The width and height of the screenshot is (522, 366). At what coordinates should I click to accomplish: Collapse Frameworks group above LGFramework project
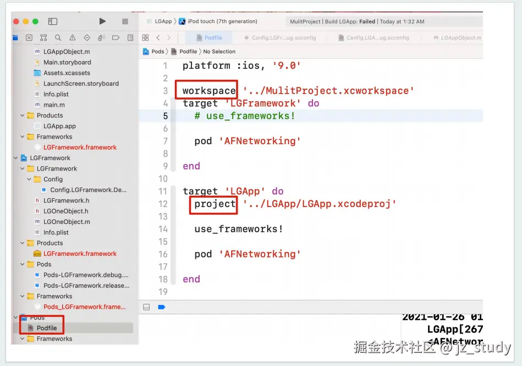tap(23, 137)
